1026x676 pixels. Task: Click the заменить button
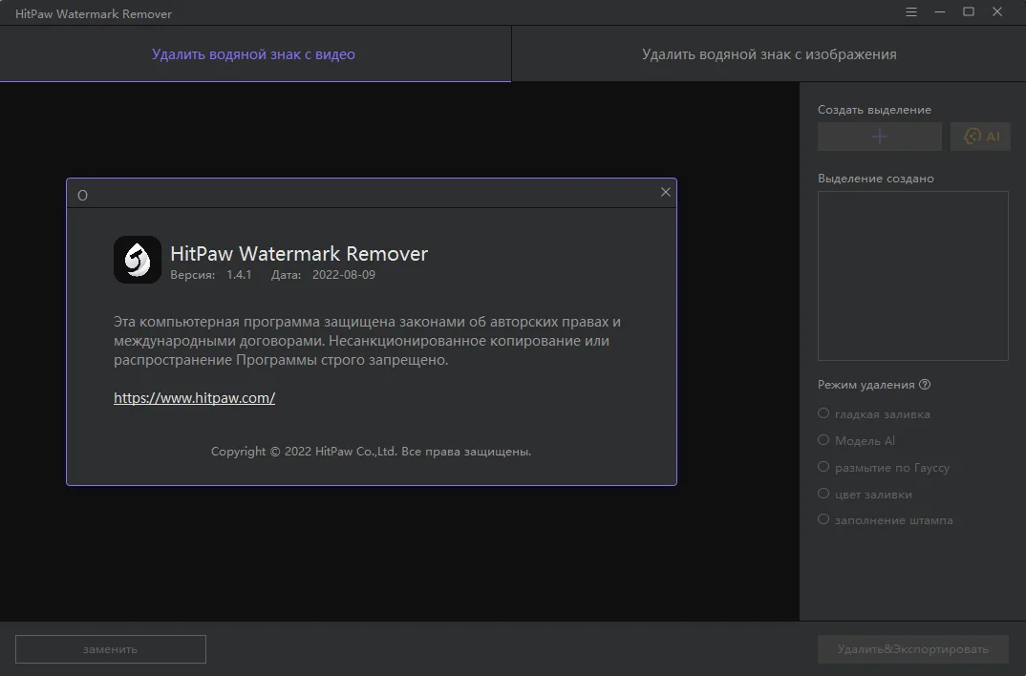click(x=111, y=649)
